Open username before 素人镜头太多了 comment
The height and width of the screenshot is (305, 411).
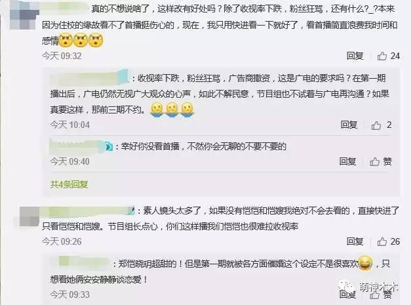click(x=88, y=211)
